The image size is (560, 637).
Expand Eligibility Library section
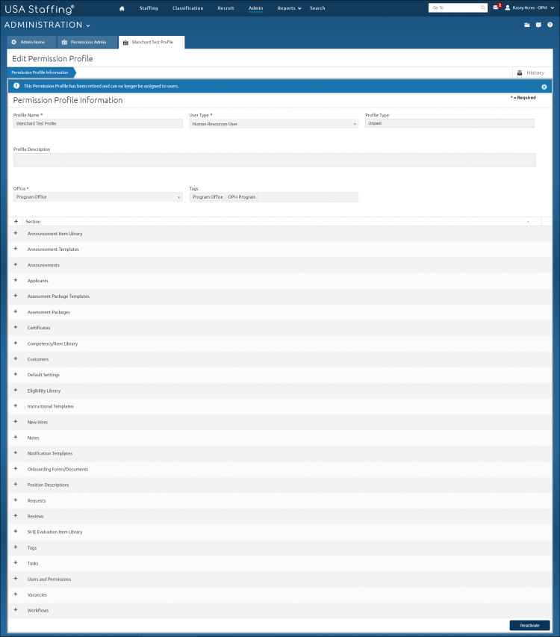click(x=16, y=390)
